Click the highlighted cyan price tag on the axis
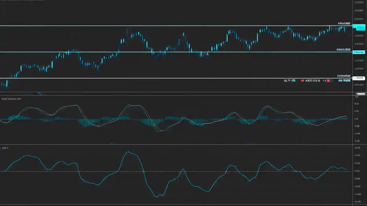 point(359,27)
